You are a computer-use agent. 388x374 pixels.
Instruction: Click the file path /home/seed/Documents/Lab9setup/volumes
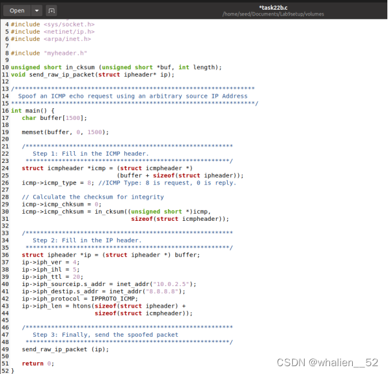point(273,14)
